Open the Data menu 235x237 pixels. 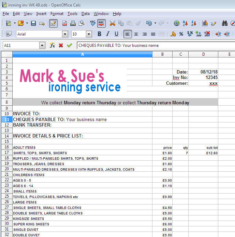(85, 14)
